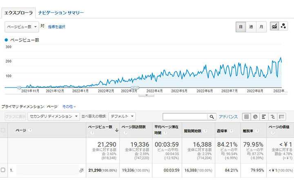Click help icon beside 平均ページ滞在時間

pyautogui.click(x=165, y=133)
